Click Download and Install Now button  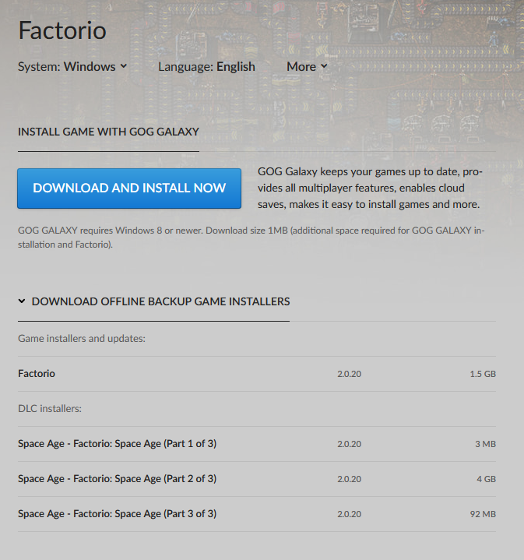[129, 188]
